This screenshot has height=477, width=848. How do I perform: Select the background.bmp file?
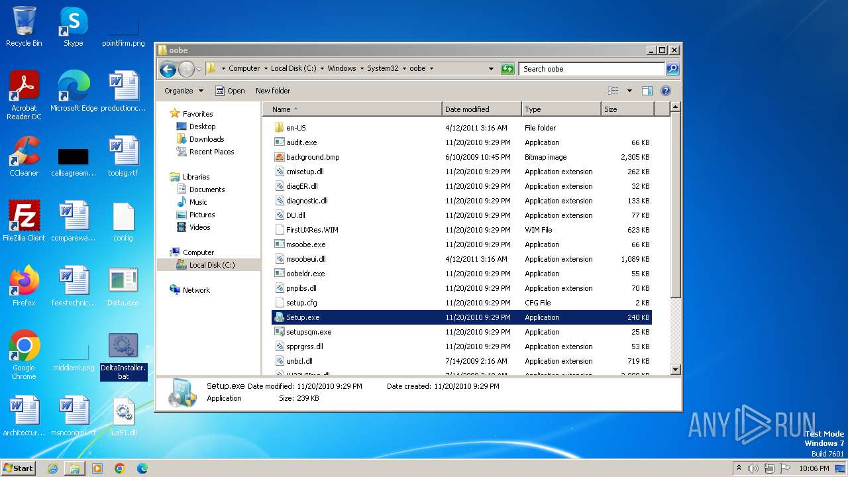(x=312, y=157)
